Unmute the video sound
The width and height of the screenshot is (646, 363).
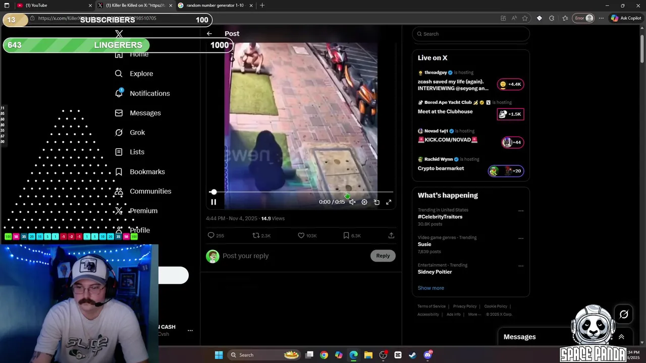click(352, 202)
